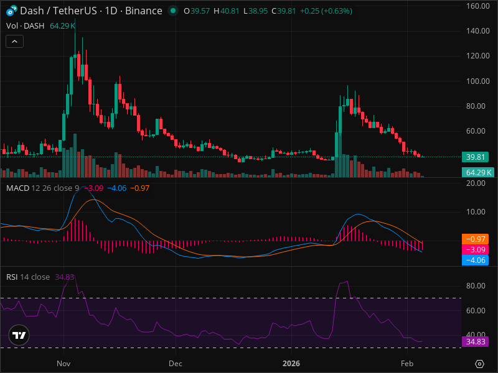
Task: Click the 120.00 price scale label
Action: (478, 56)
